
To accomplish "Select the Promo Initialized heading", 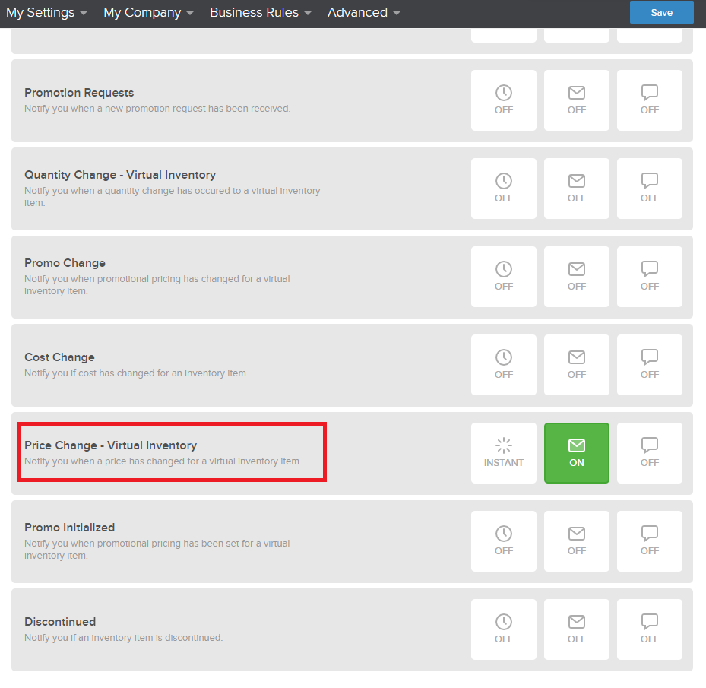I will (70, 527).
